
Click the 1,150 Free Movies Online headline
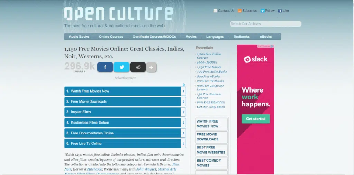(x=124, y=52)
